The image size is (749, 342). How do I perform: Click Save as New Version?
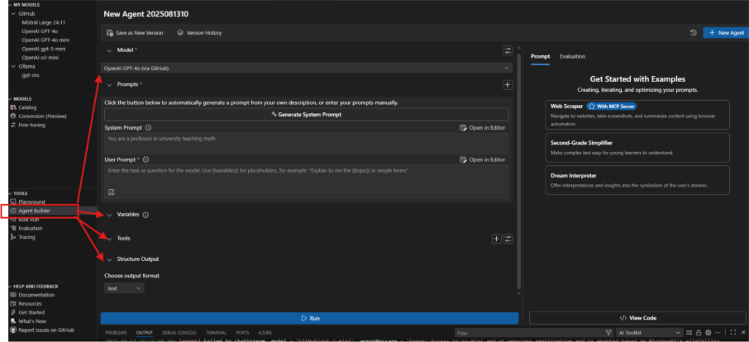pyautogui.click(x=135, y=33)
